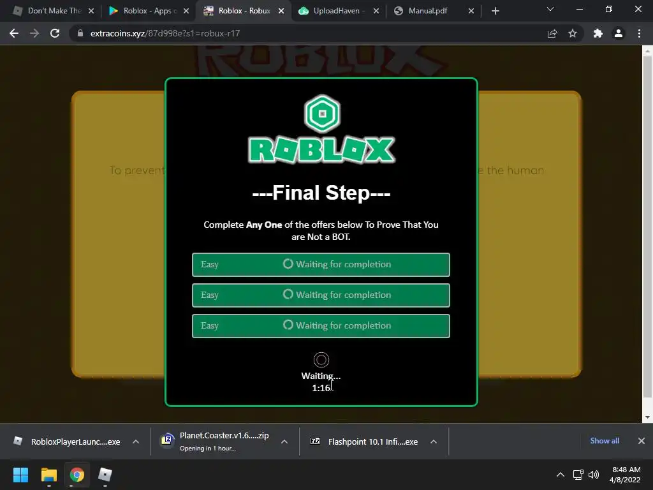The height and width of the screenshot is (490, 653).
Task: Click the scrollbar down arrow
Action: point(647,417)
